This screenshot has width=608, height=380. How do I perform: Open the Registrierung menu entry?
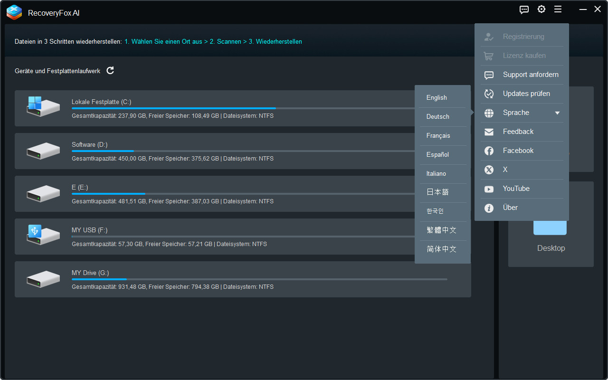[522, 37]
